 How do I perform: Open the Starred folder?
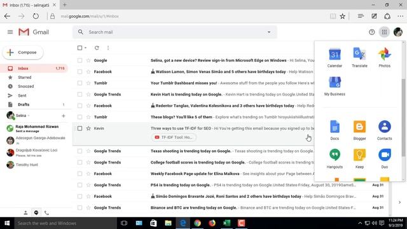pos(34,78)
